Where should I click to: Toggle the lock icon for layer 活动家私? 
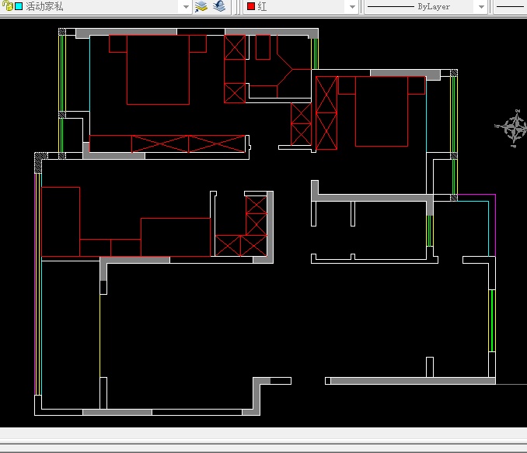point(6,6)
